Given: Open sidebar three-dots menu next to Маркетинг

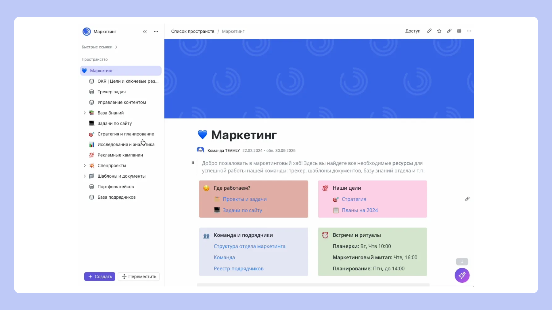Looking at the screenshot, I should (156, 32).
